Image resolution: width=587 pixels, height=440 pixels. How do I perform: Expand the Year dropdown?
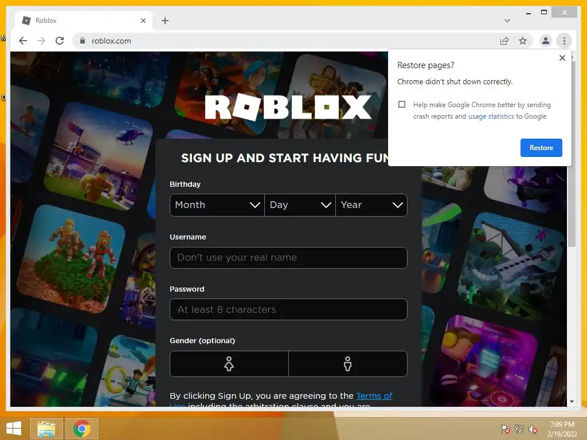371,205
